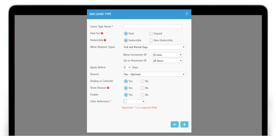The width and height of the screenshot is (276, 136).
Task: Open the Reason dropdown
Action: point(154,74)
